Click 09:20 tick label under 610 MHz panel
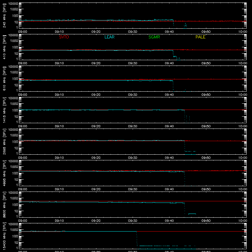This screenshot has width=252, height=252. pyautogui.click(x=96, y=95)
